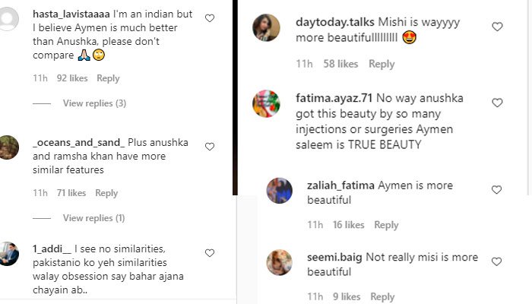Like hasta_lavistaaaa's comment with the heart
The image size is (532, 304).
[210, 18]
